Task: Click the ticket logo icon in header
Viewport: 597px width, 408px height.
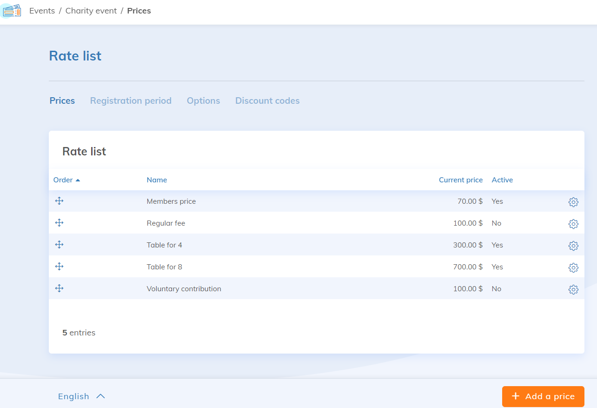Action: pos(12,11)
